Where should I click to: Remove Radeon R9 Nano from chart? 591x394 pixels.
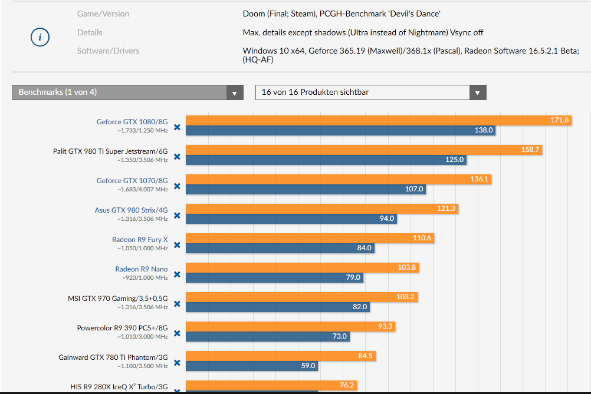click(176, 275)
